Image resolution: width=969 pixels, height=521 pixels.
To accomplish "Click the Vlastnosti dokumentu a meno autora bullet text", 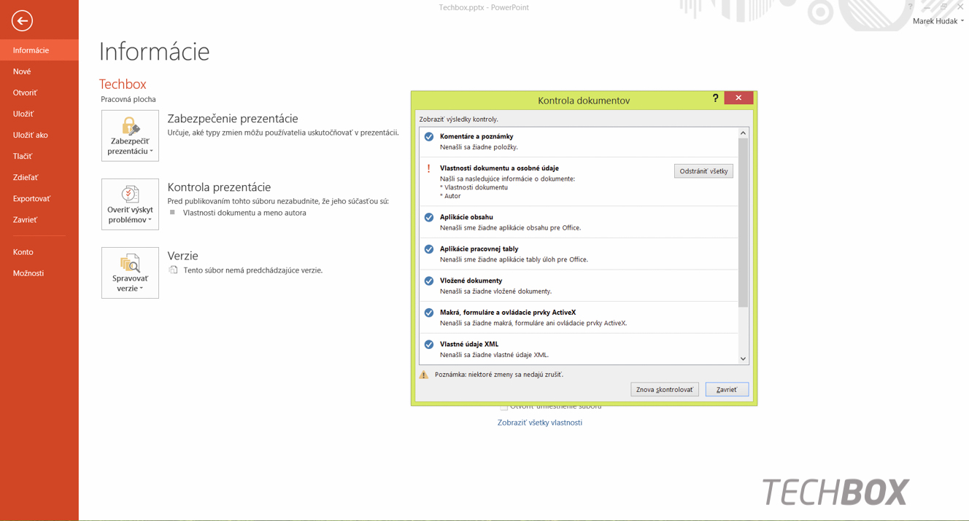I will pos(244,213).
